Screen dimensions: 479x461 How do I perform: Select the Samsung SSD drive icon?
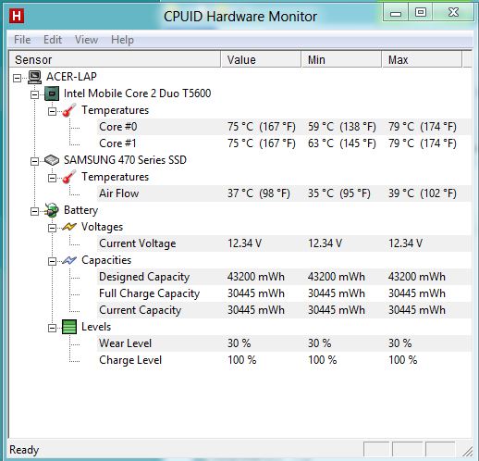point(52,160)
